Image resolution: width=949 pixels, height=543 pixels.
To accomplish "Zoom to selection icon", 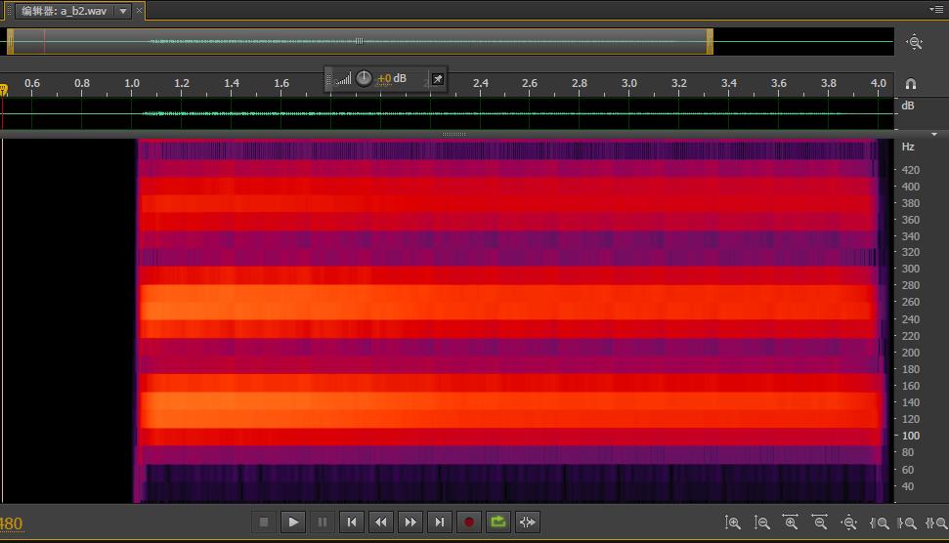I will coord(935,523).
